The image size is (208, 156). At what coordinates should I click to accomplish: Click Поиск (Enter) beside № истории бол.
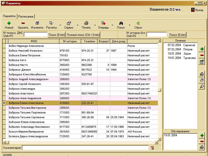(x=178, y=35)
